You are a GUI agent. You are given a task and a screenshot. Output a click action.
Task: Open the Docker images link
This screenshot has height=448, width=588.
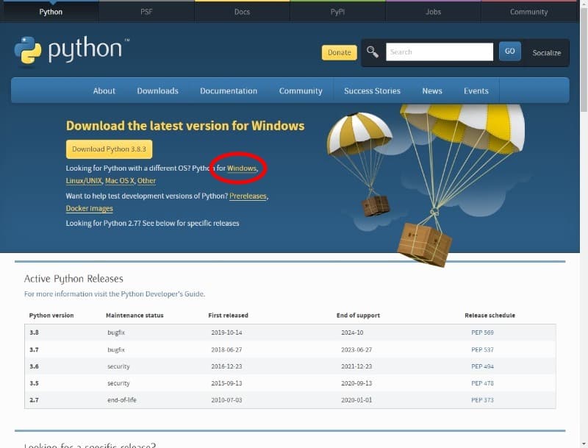89,208
